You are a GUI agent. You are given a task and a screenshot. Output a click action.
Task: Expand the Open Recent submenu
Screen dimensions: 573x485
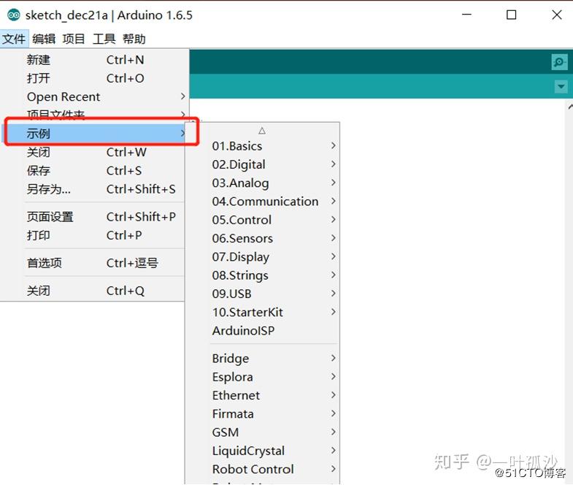point(93,96)
